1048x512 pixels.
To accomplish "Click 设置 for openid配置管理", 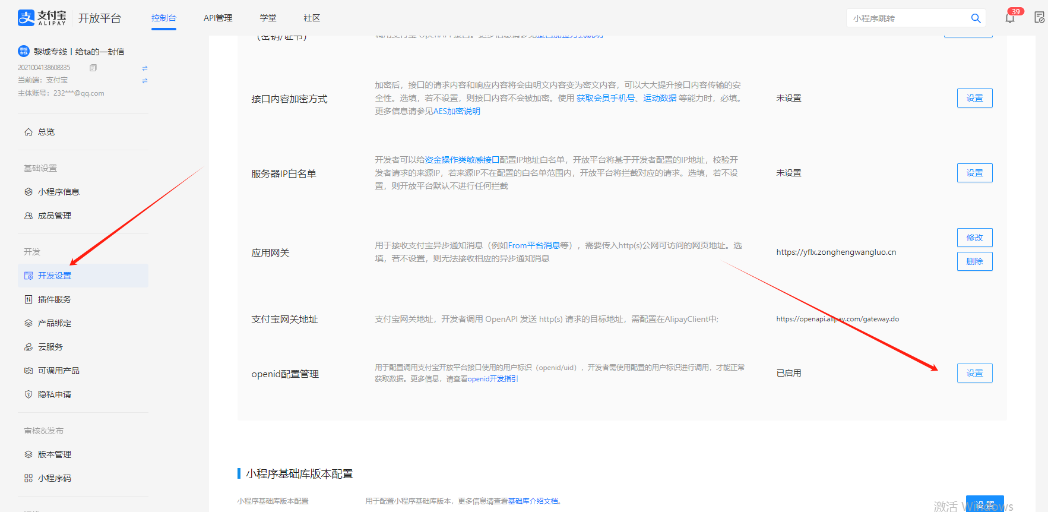I will 974,373.
